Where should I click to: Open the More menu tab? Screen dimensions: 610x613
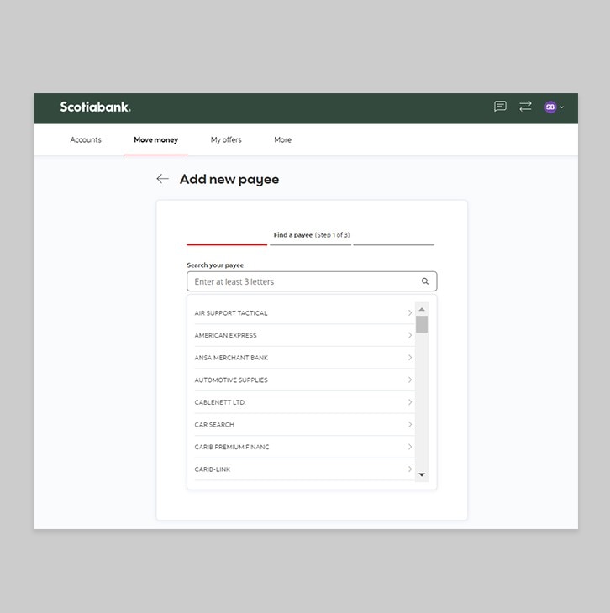(282, 139)
